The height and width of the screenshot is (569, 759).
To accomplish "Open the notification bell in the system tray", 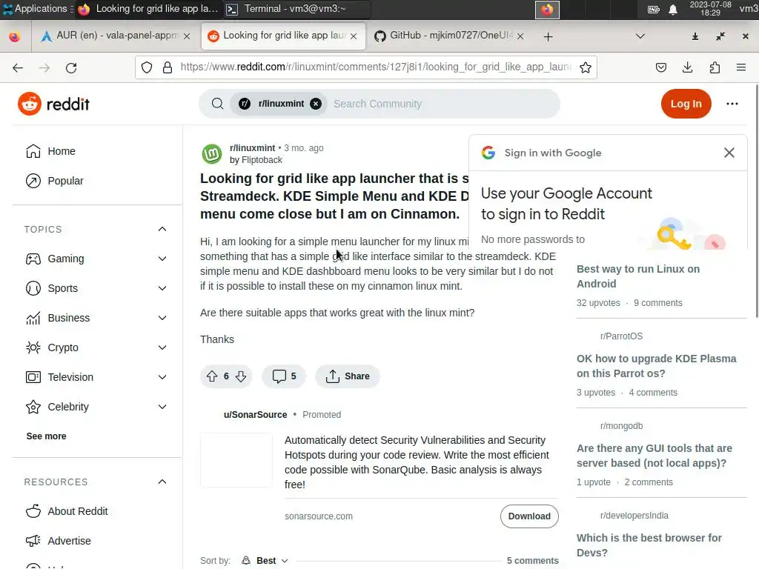I will 673,9.
